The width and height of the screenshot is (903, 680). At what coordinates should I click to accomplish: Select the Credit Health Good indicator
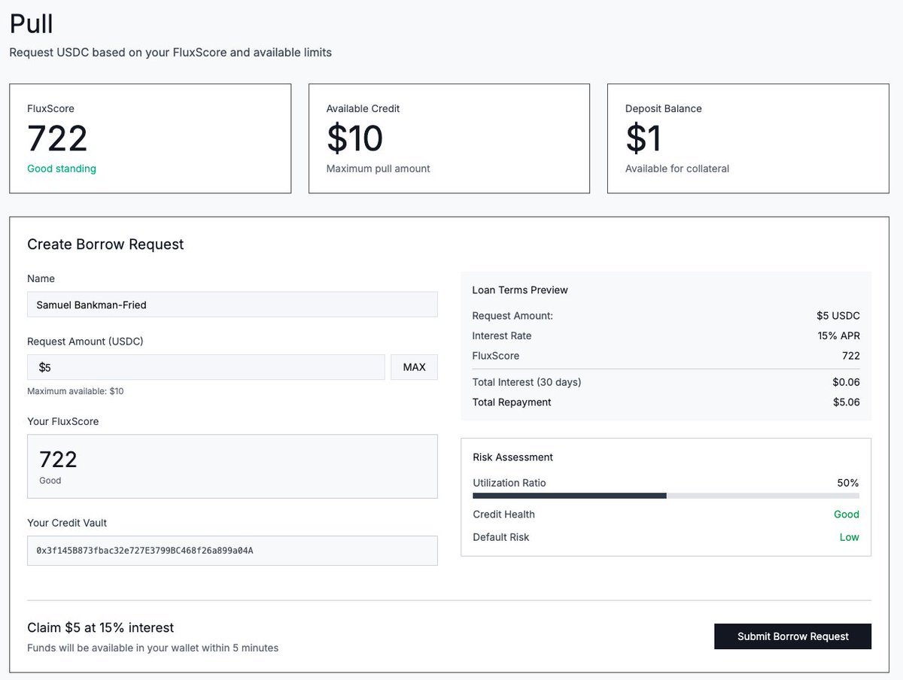(846, 514)
